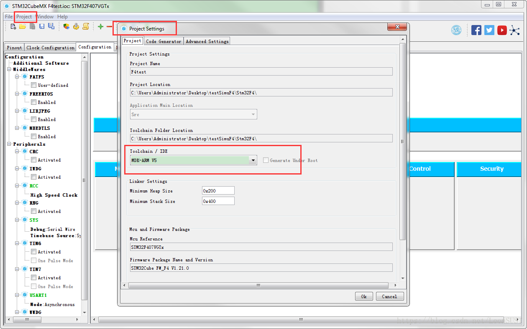Viewport: 527px width, 329px height.
Task: Click the New Project toolbar icon
Action: coord(13,26)
